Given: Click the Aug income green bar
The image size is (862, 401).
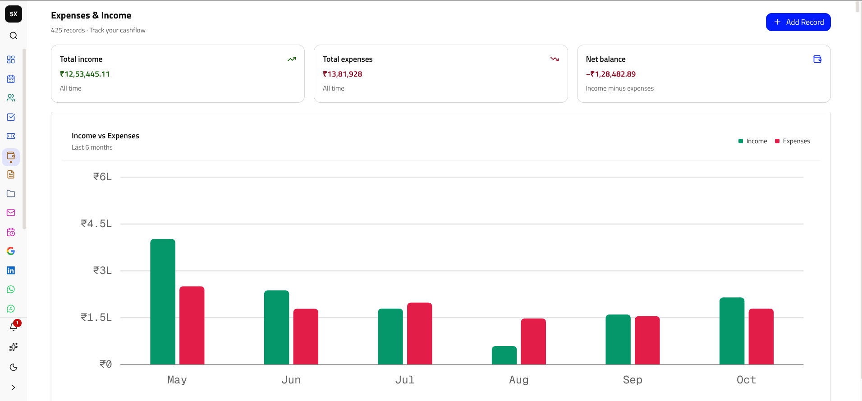Looking at the screenshot, I should [x=504, y=355].
